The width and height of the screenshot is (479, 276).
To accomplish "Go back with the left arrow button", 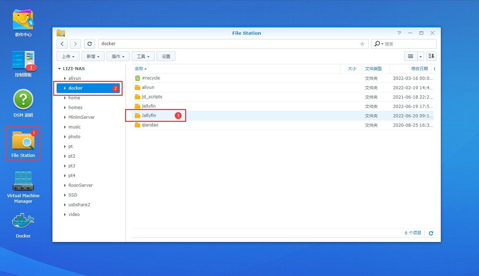I will coord(62,44).
